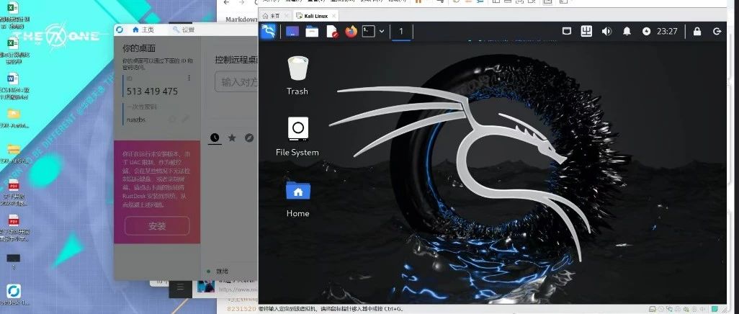Edit the RustDesk password with pencil icon
Viewport: 739px width, 314px height.
click(186, 119)
